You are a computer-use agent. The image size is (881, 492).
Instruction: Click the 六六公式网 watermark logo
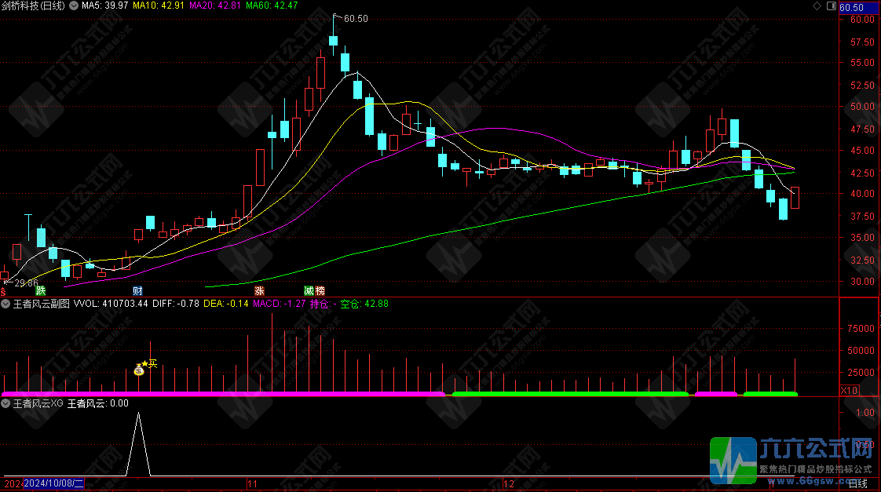pos(793,459)
